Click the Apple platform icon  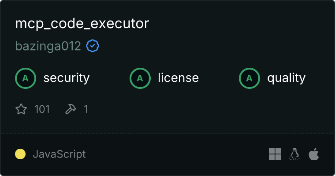(x=314, y=154)
